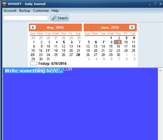Click the May, 2016 month header
This screenshot has height=140, width=163.
click(x=55, y=27)
